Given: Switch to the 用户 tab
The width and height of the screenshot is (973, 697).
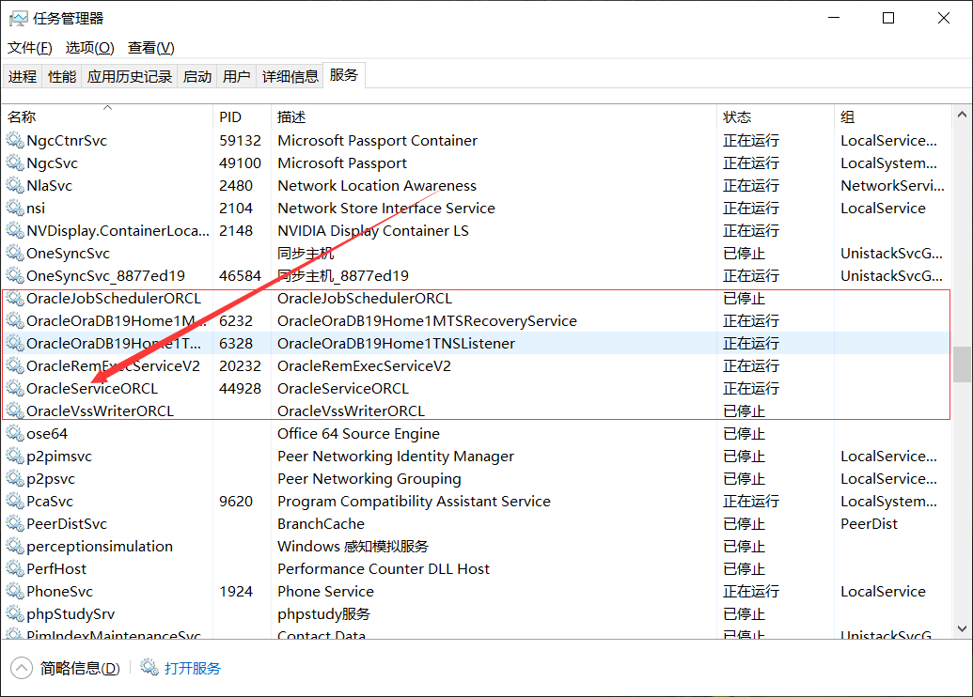Looking at the screenshot, I should tap(236, 76).
